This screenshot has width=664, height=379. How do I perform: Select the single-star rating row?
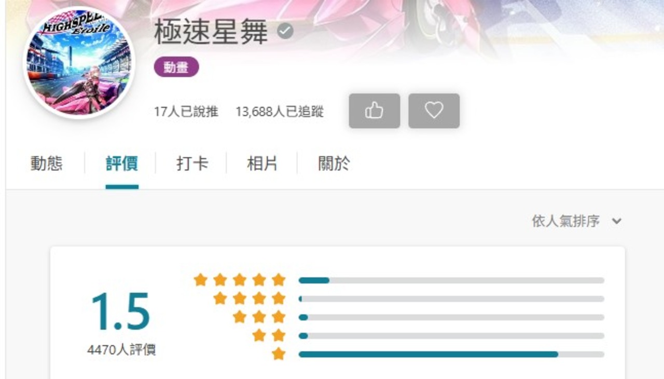[438, 354]
